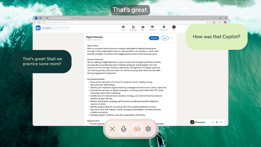Close the Copilot voice bar with X
The height and width of the screenshot is (147, 261).
click(x=112, y=129)
